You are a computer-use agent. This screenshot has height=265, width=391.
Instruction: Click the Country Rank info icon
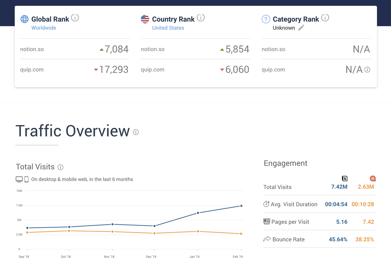(x=201, y=18)
